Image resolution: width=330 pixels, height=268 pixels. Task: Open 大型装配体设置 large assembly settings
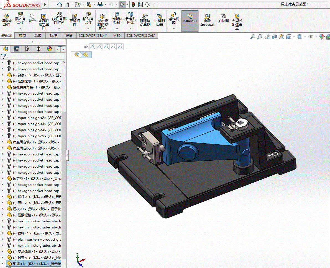(237, 22)
